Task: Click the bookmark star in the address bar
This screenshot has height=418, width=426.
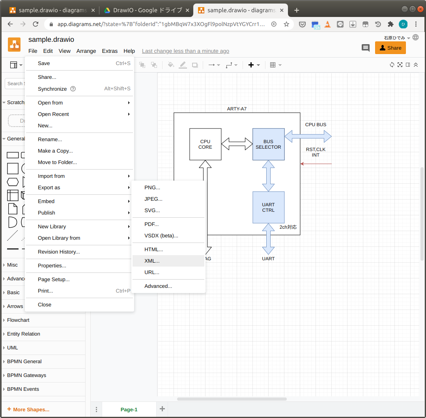Action: tap(286, 24)
